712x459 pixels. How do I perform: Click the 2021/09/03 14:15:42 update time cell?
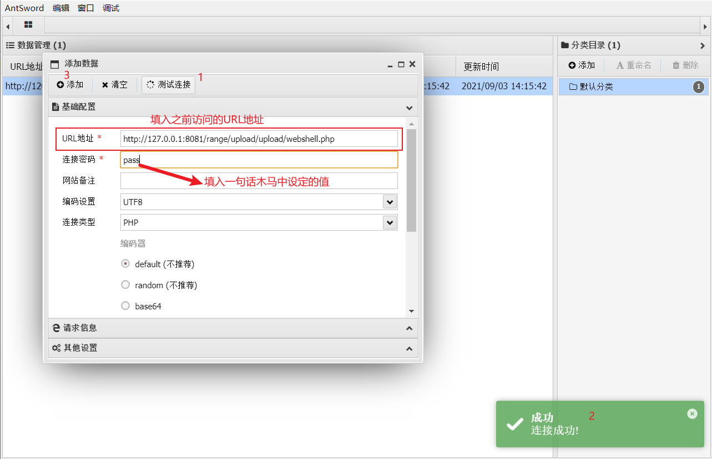pos(504,86)
